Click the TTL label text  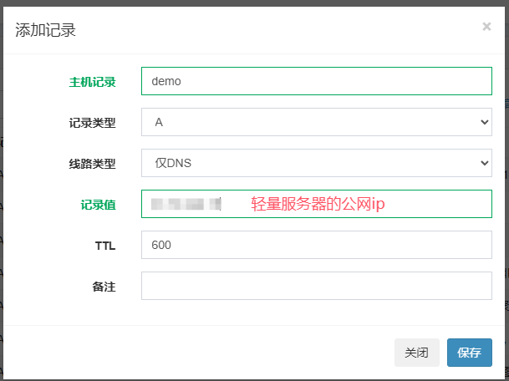[104, 246]
